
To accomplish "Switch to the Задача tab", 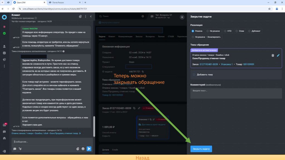I will tap(102, 37).
